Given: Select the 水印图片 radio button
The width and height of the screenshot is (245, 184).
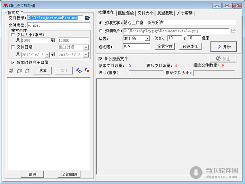Looking at the screenshot, I should pyautogui.click(x=101, y=31).
